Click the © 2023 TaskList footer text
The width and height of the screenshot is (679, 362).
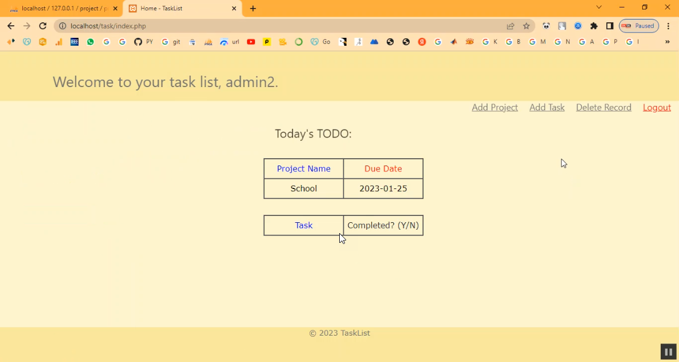pyautogui.click(x=339, y=333)
